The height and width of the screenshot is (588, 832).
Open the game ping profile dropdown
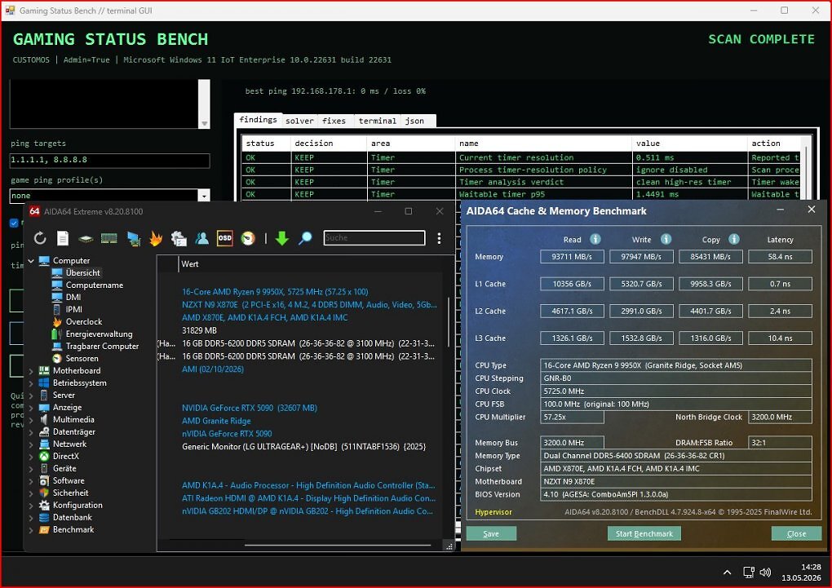coord(204,196)
